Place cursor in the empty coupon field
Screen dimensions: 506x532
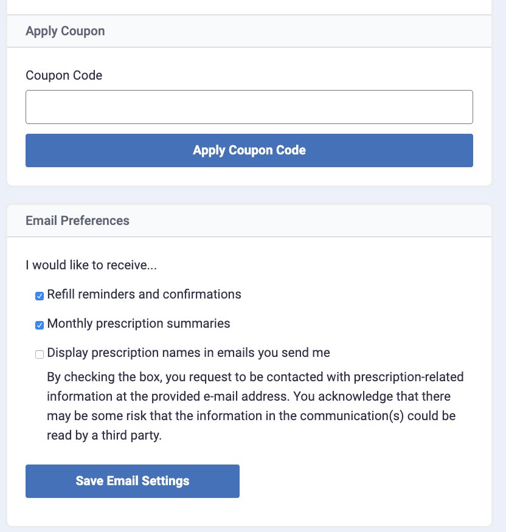[249, 108]
